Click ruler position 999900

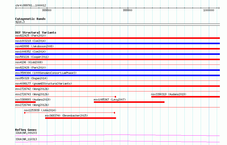(x=128, y=10)
